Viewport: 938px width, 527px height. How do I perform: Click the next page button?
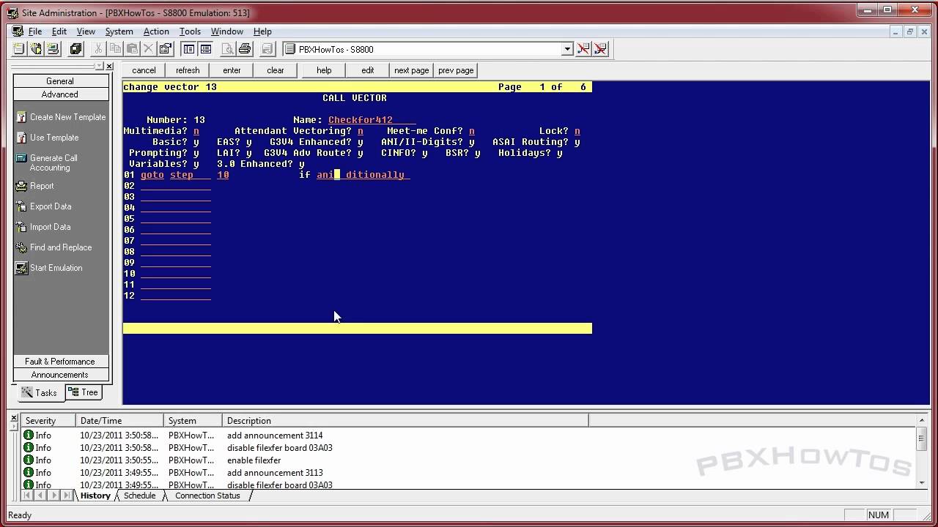coord(412,70)
